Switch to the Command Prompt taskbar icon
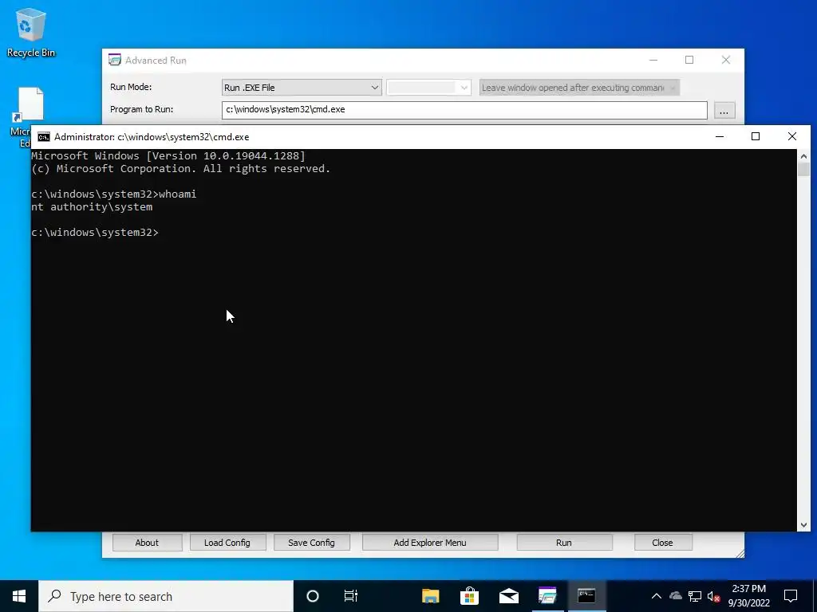 (586, 596)
